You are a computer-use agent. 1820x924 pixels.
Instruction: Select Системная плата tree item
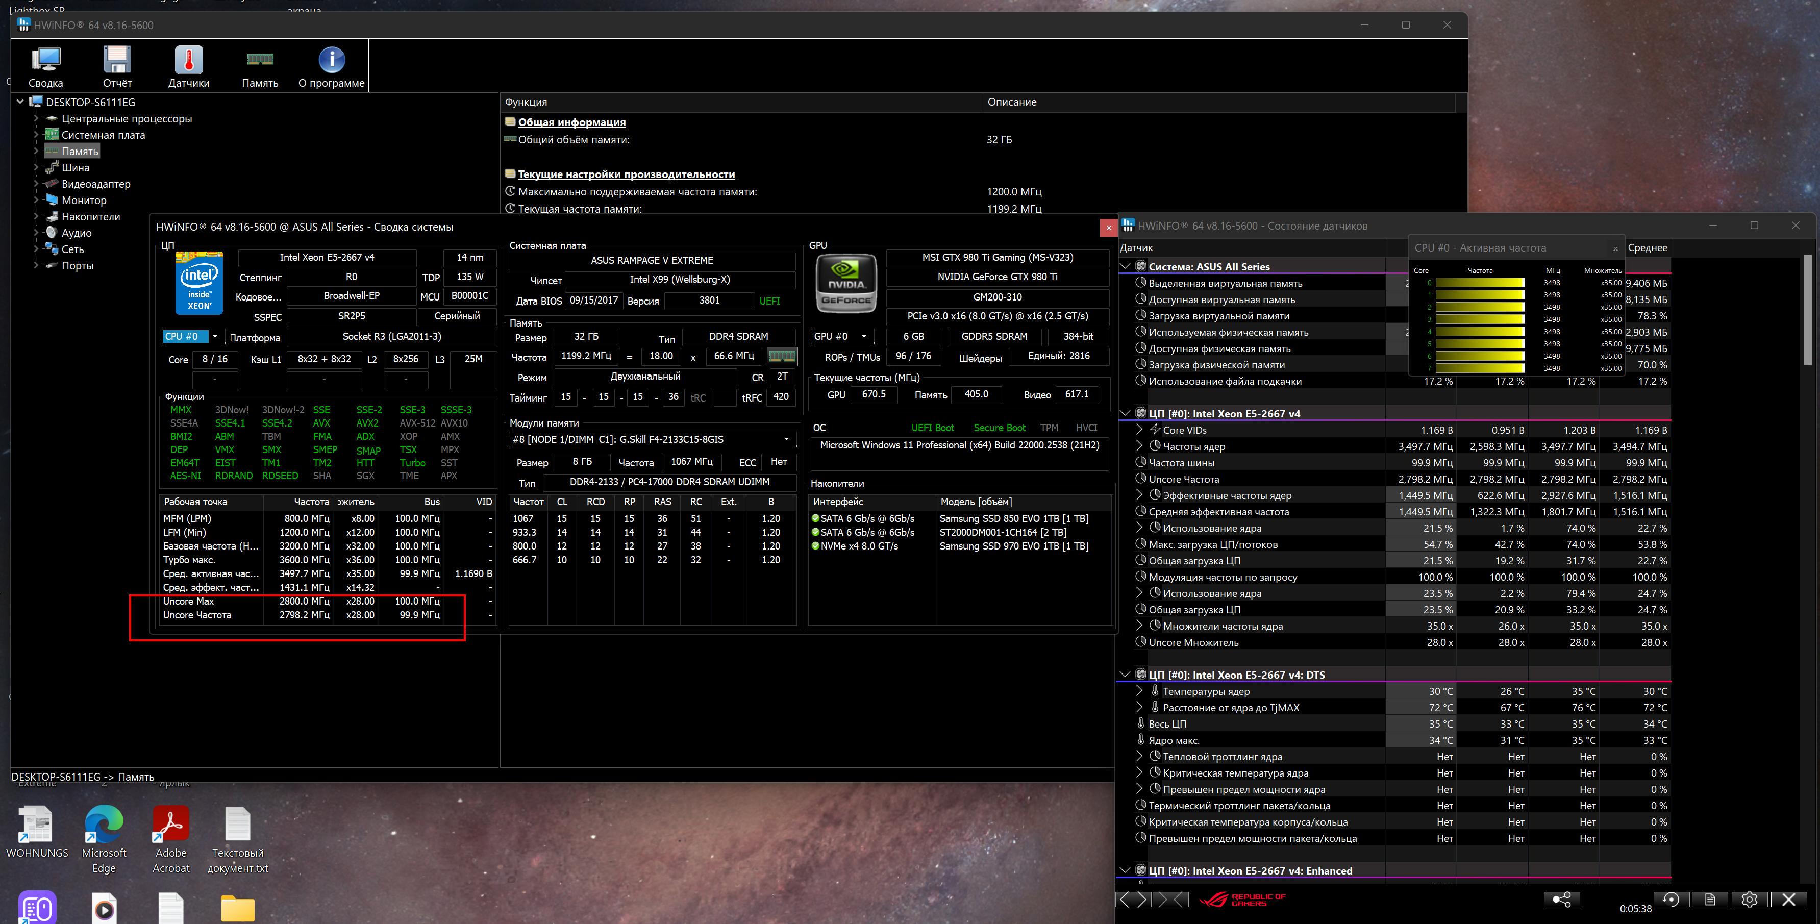(103, 135)
